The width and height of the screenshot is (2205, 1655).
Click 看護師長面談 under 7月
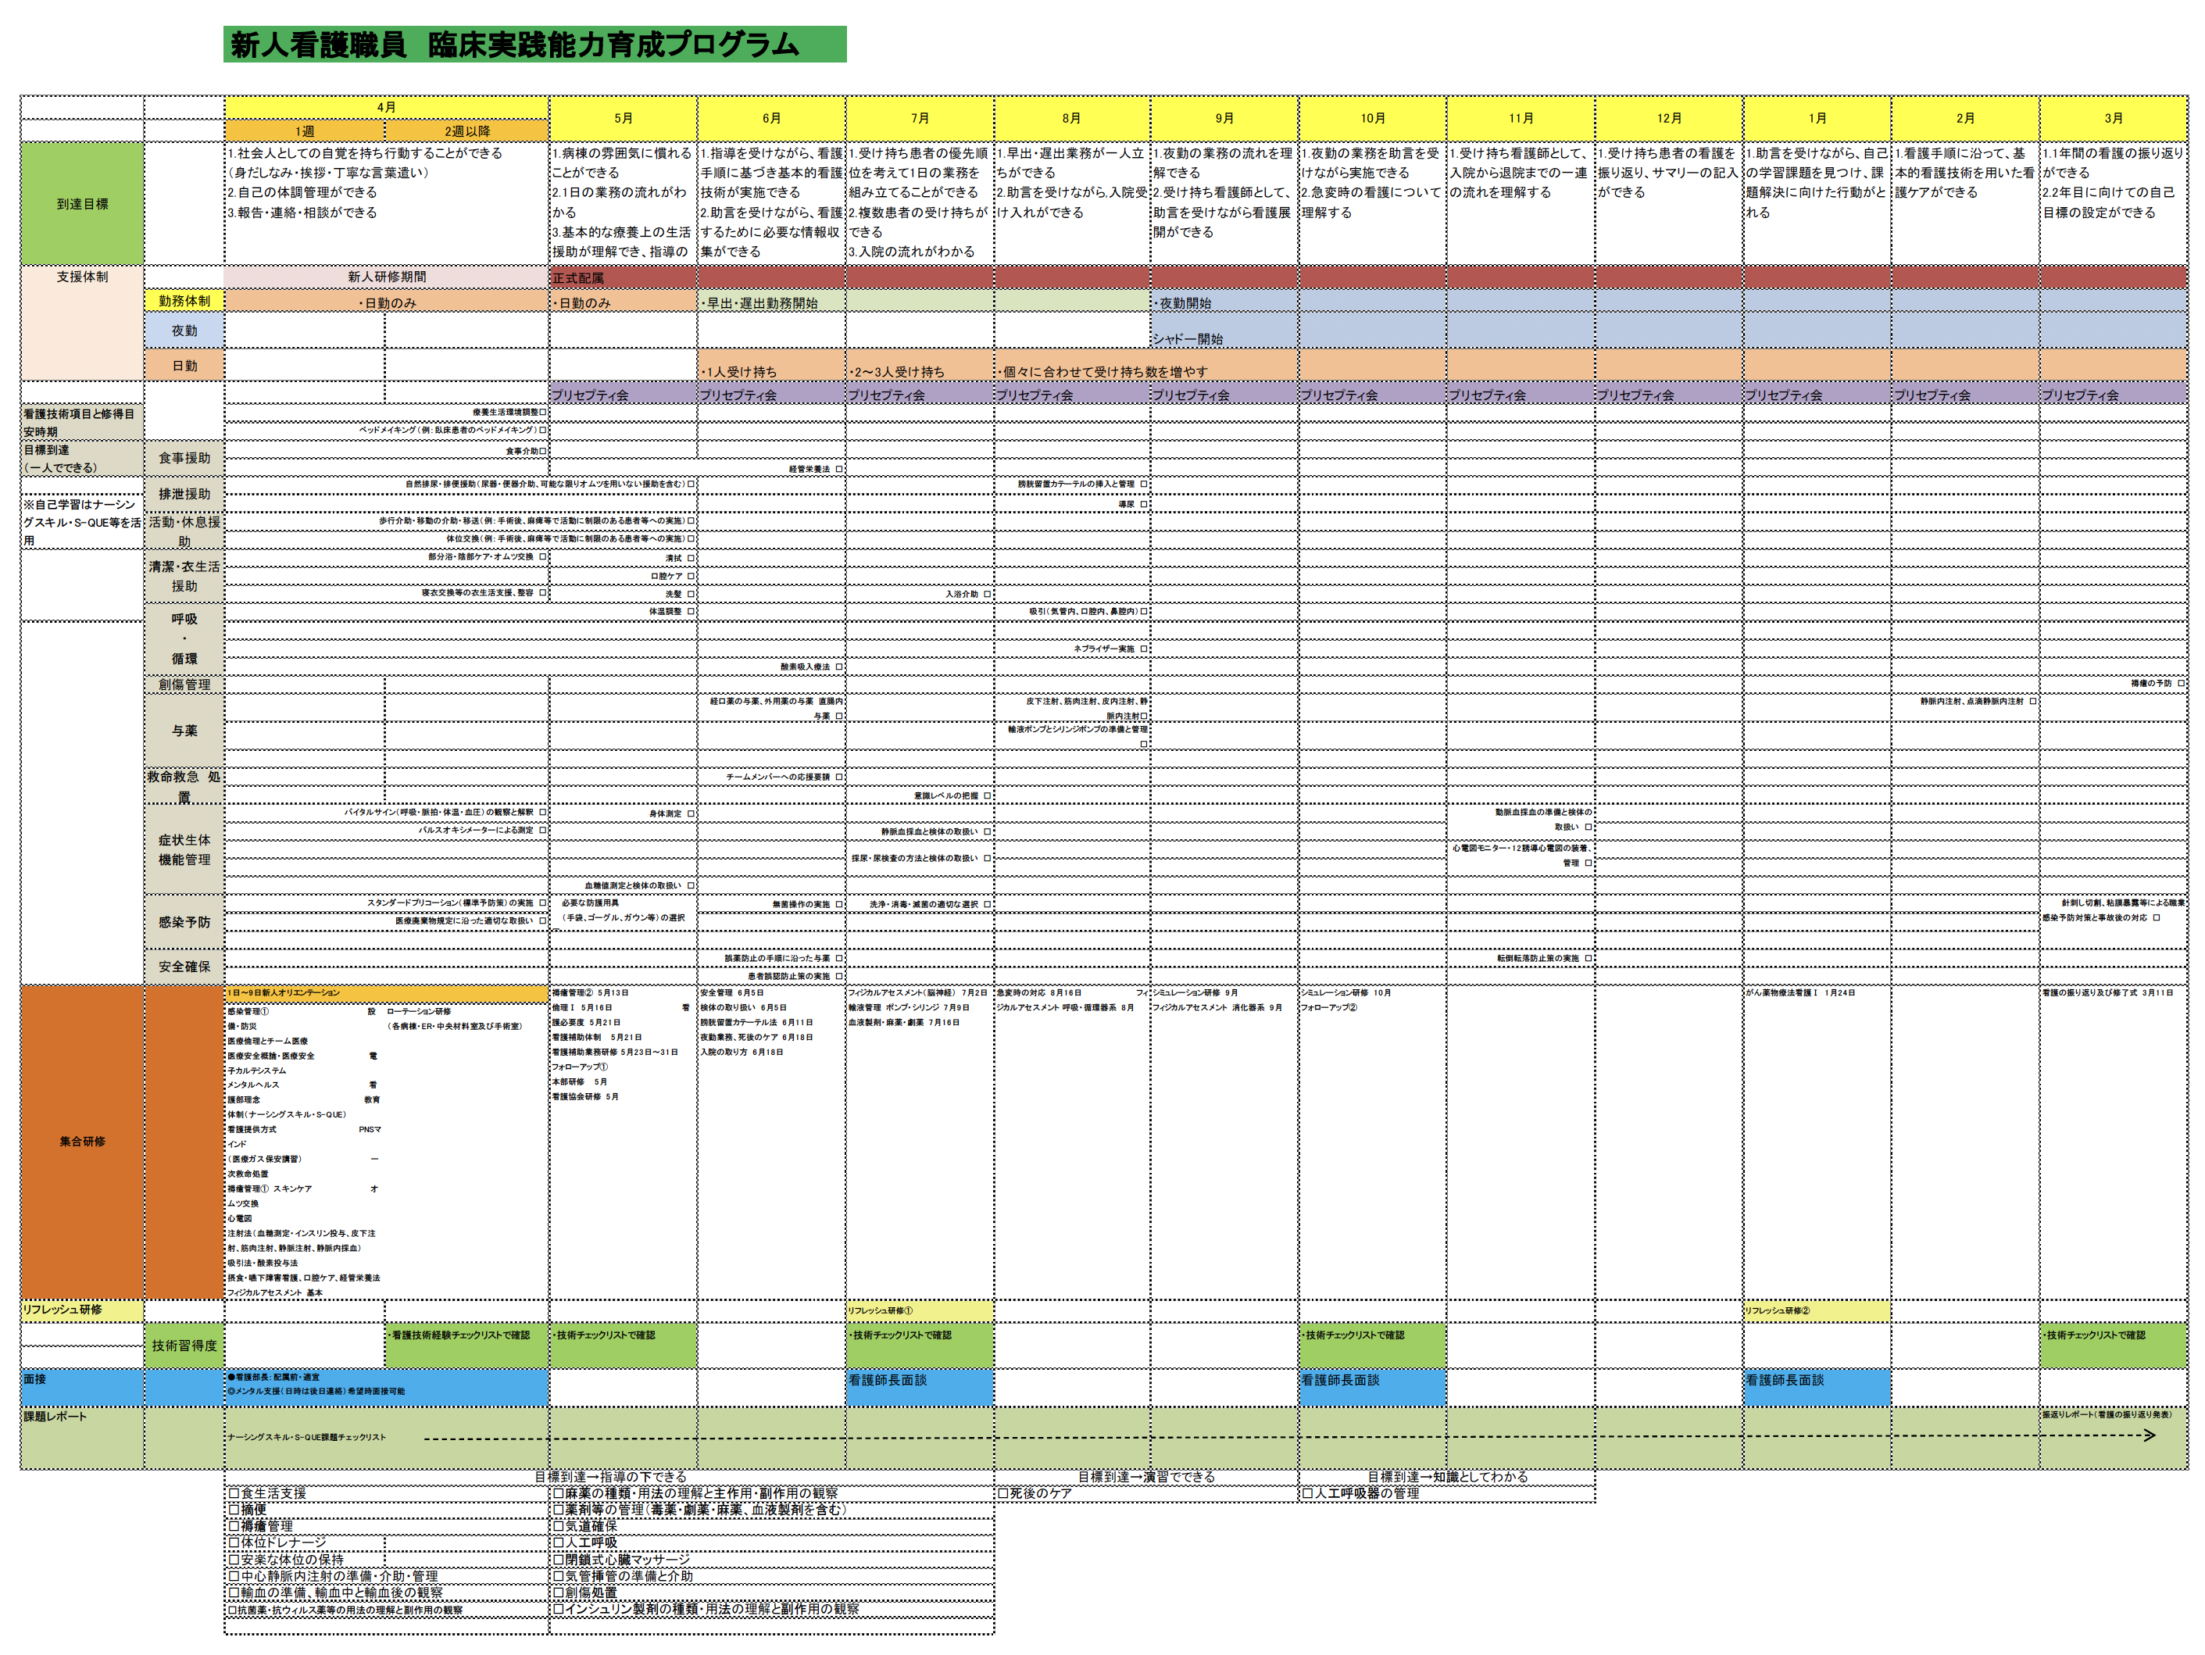point(920,1387)
